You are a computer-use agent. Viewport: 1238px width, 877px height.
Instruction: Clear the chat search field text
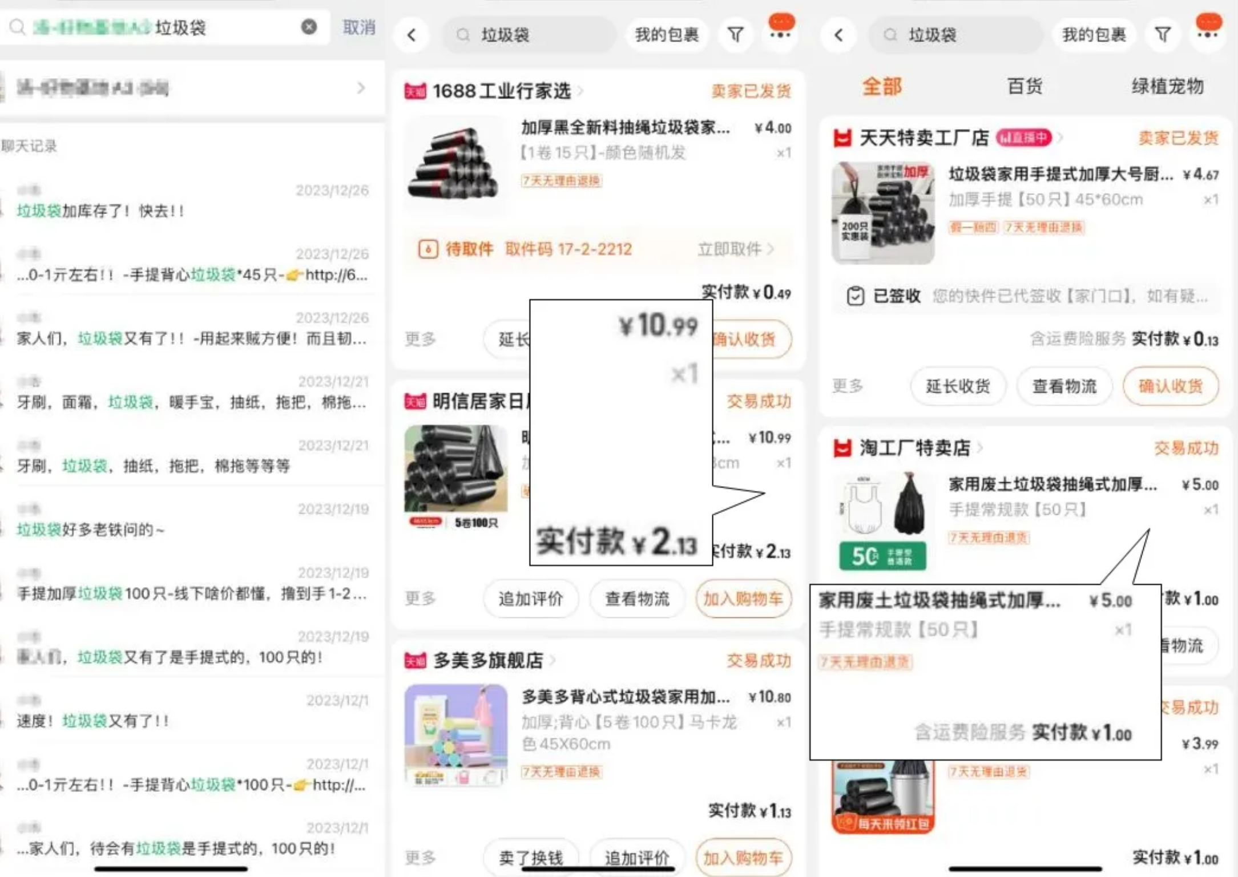point(309,27)
